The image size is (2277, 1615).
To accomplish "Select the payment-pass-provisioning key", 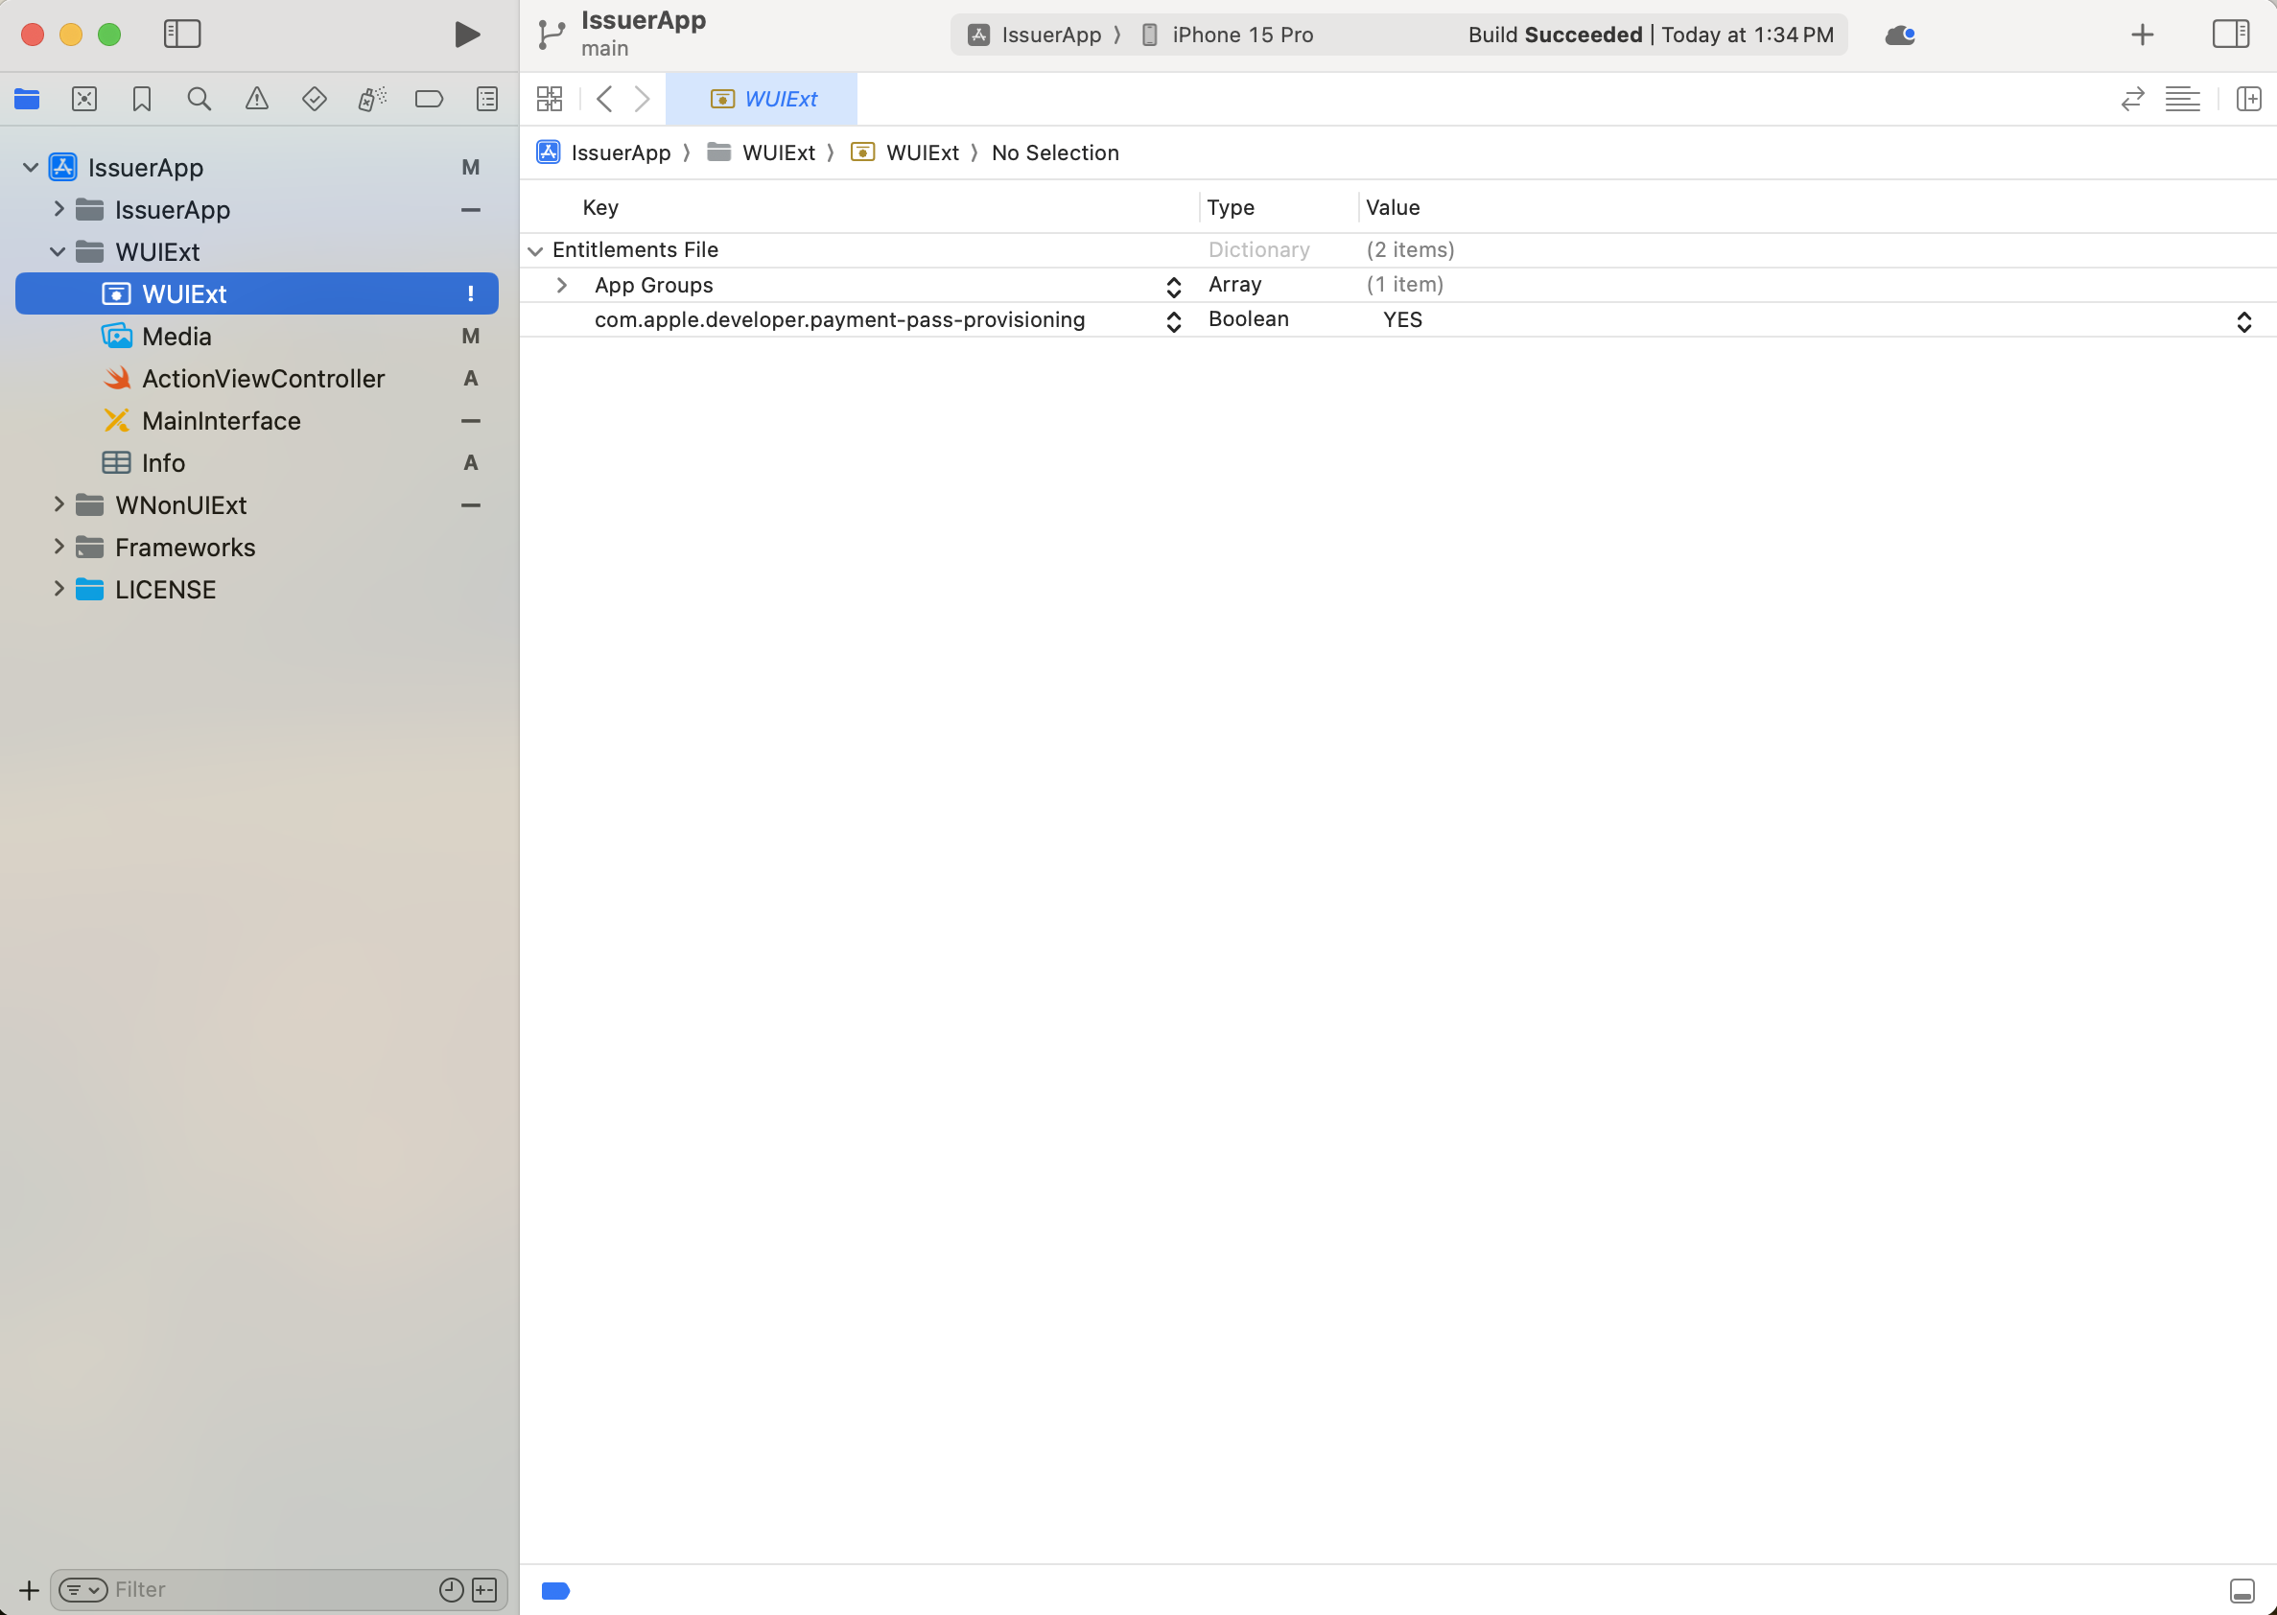I will point(839,319).
